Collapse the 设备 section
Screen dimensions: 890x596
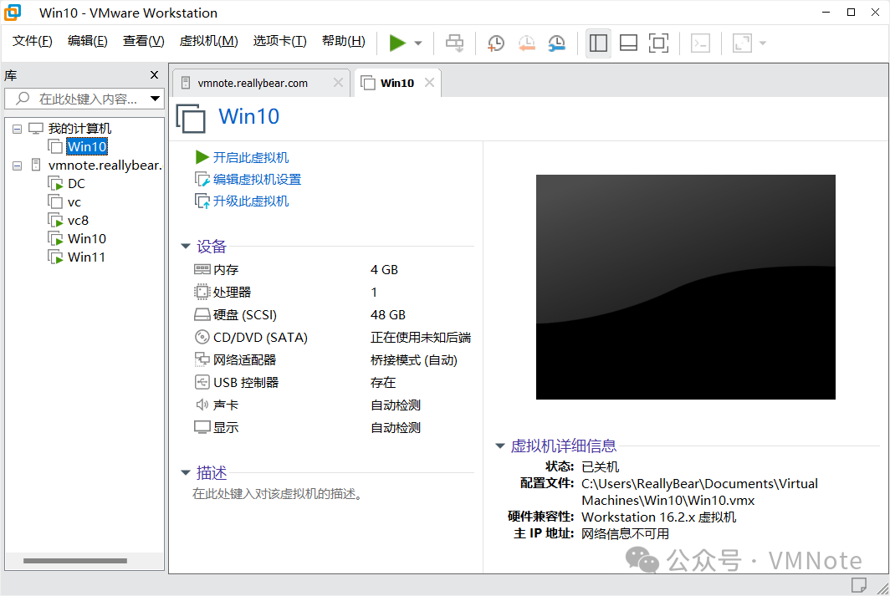click(x=186, y=246)
